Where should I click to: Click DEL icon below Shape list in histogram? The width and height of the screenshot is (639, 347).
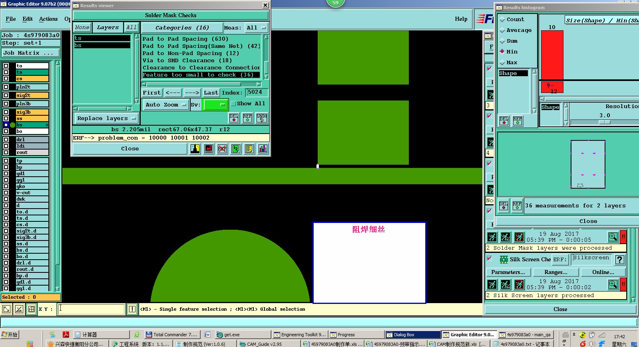[504, 120]
